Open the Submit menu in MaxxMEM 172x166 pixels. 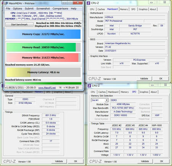29,9
